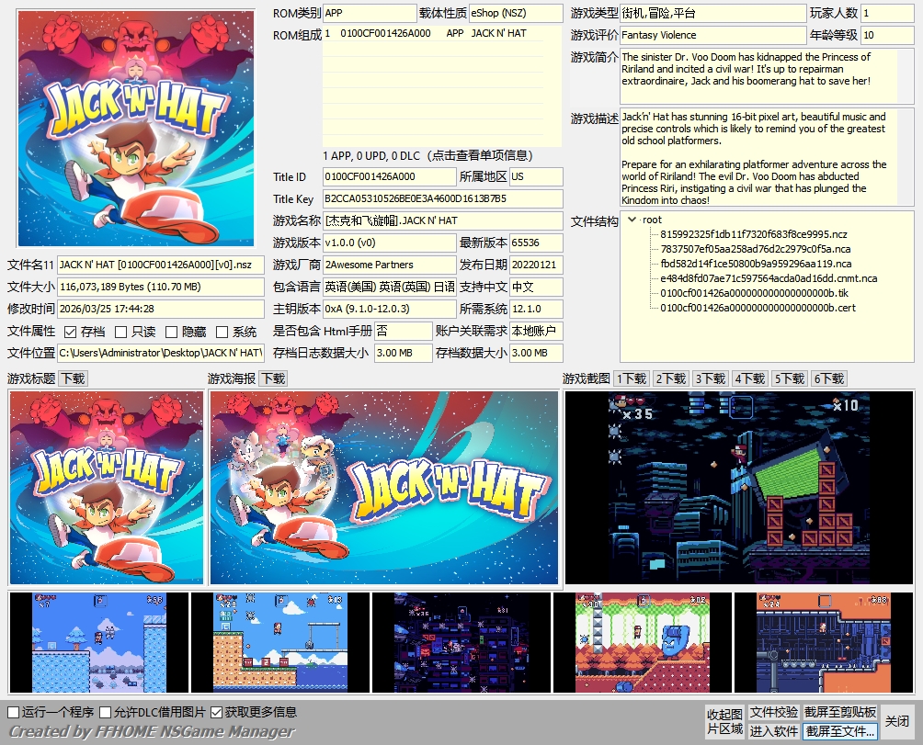923x745 pixels.
Task: Click the large game icon cover image
Action: click(136, 129)
